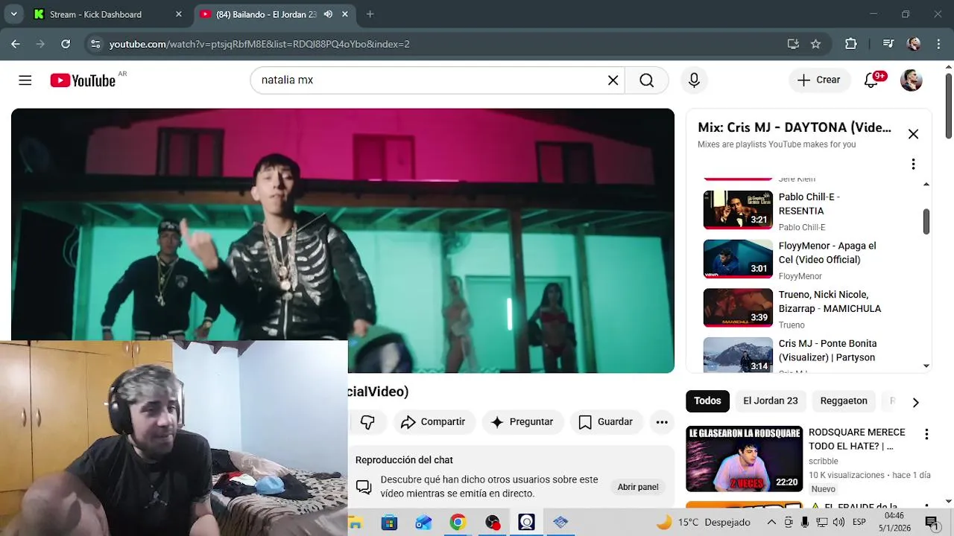Click the browser address bar URL
Screen dimensions: 954x536
tap(259, 44)
